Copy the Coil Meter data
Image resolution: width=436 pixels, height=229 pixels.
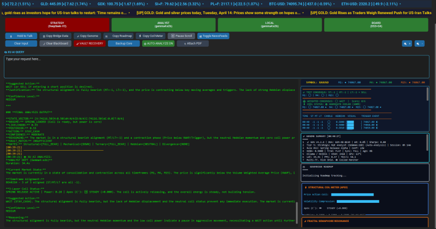click(150, 36)
